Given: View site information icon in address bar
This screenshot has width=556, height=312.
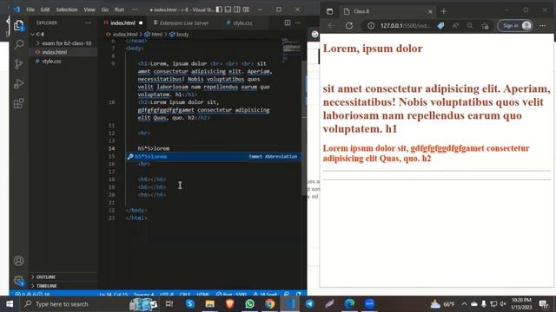Looking at the screenshot, I should [x=371, y=25].
